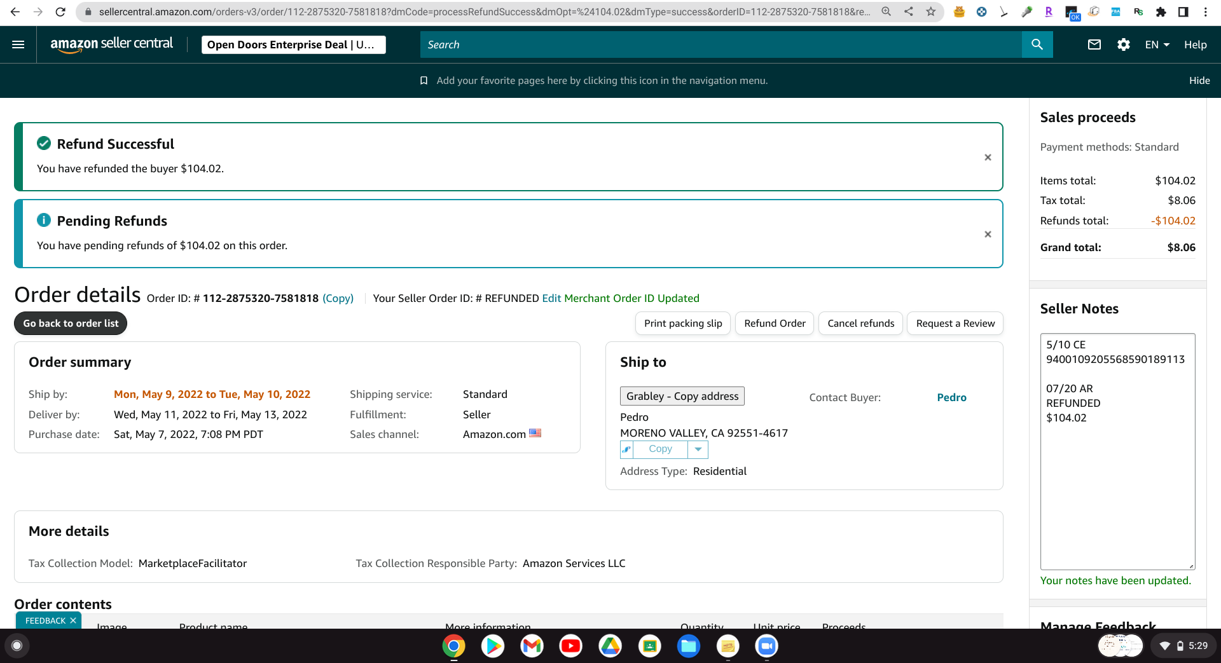The height and width of the screenshot is (663, 1221).
Task: Click the search magnifier button
Action: coord(1037,44)
